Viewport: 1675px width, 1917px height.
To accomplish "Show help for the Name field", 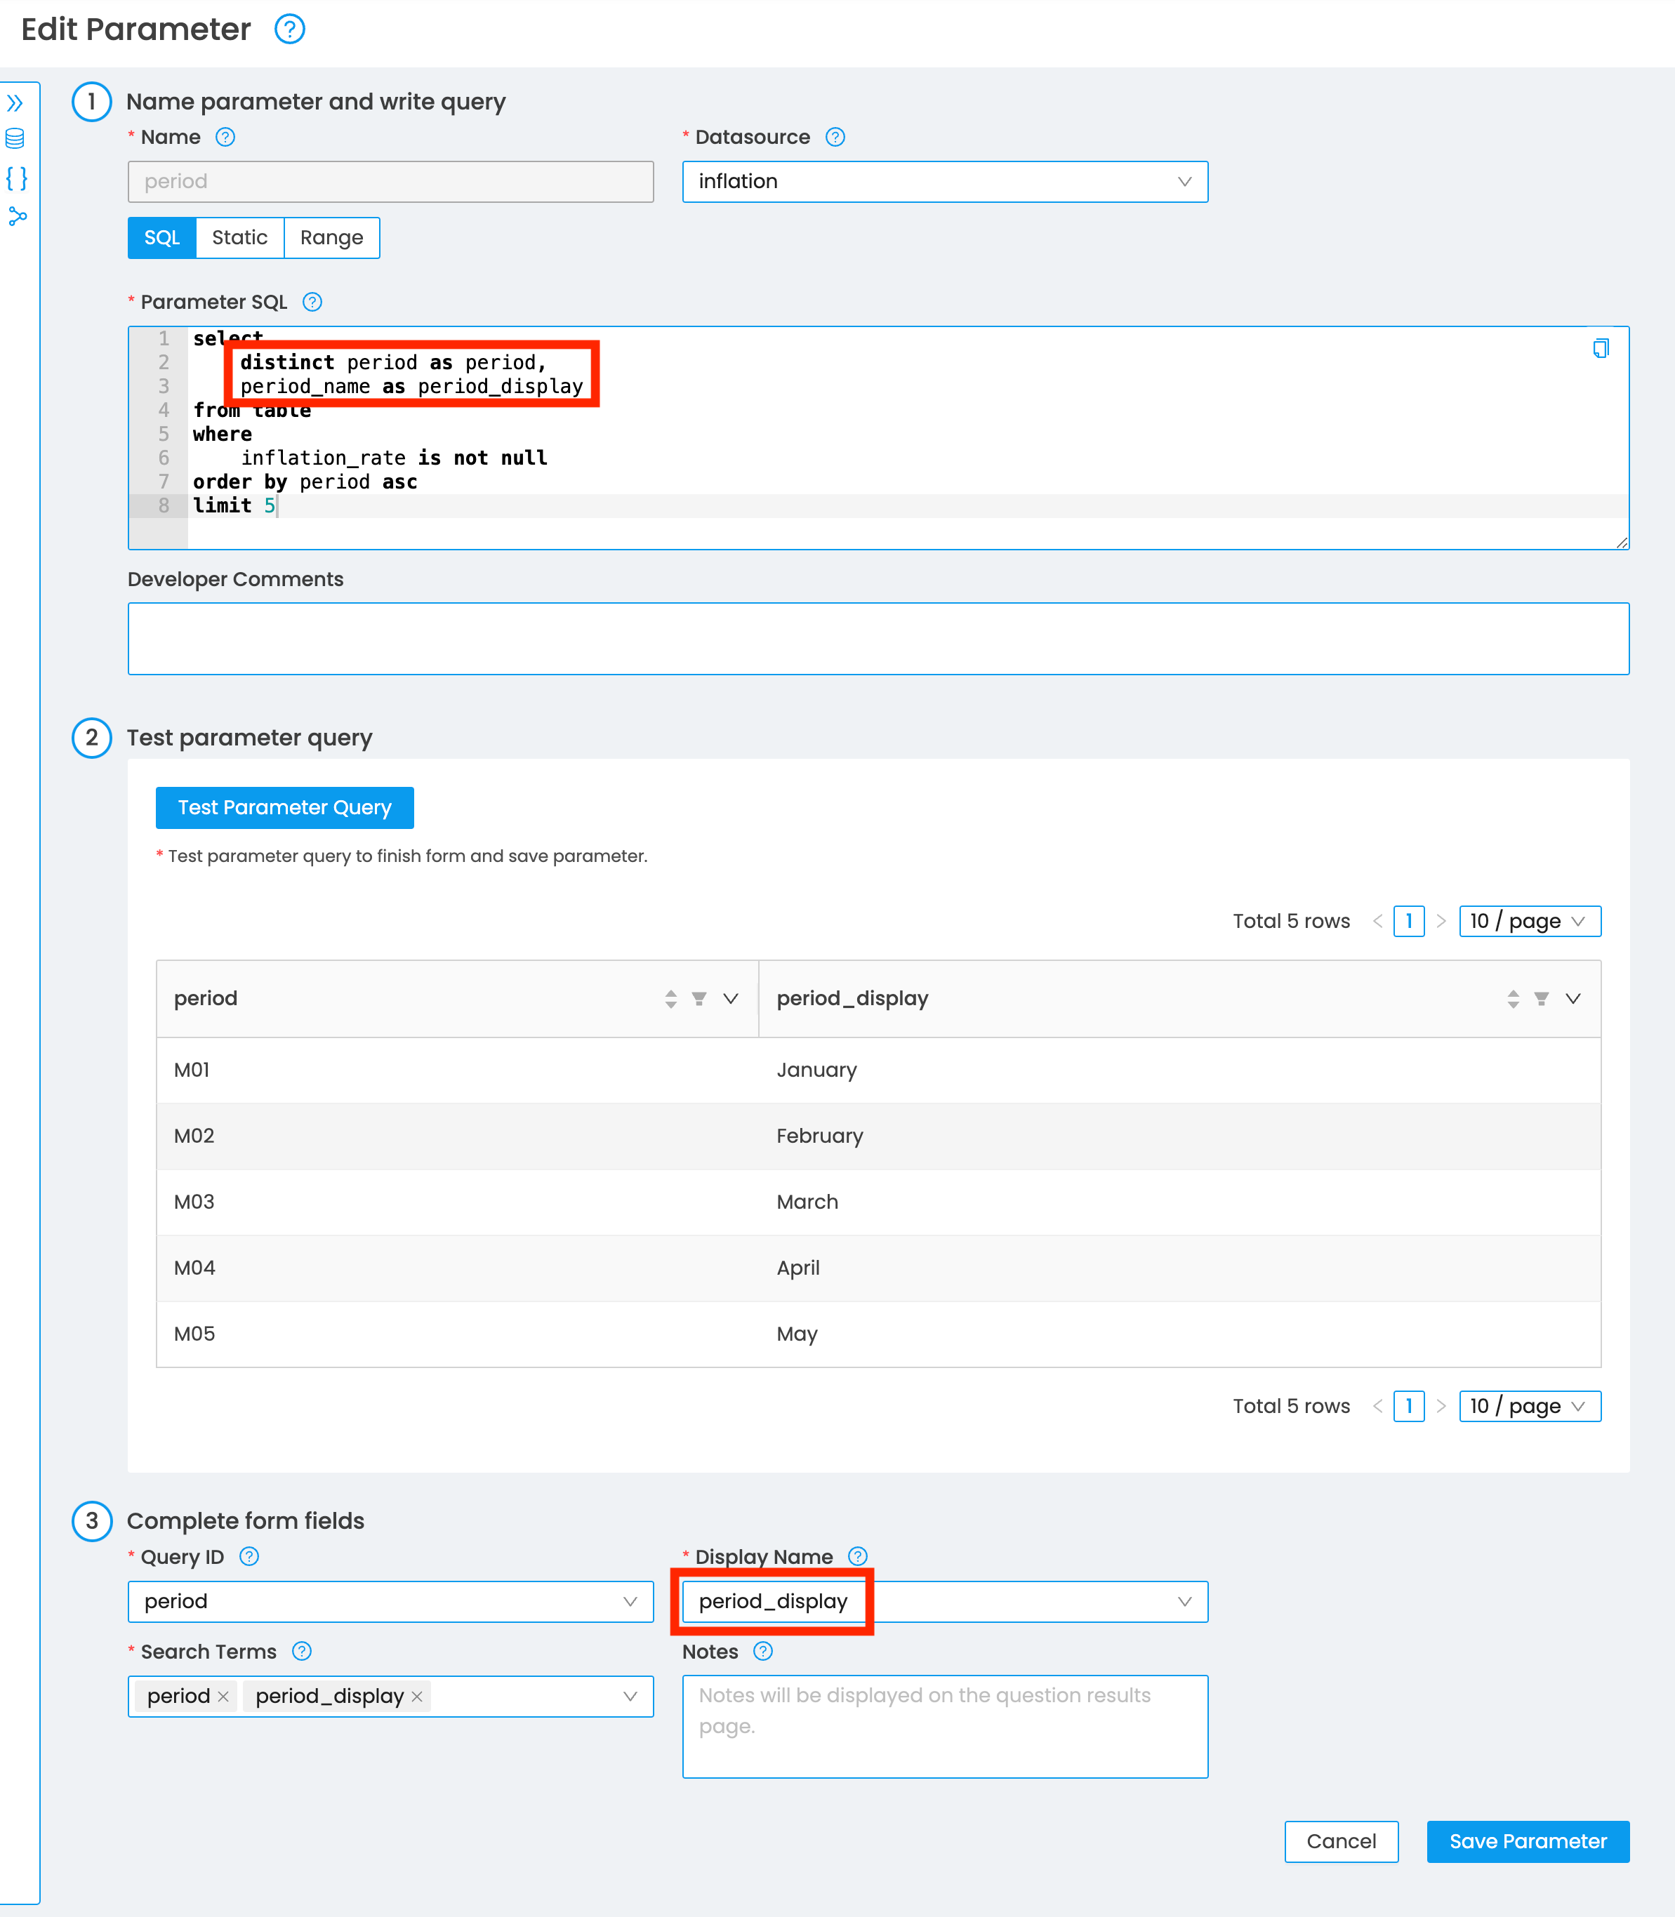I will (225, 138).
